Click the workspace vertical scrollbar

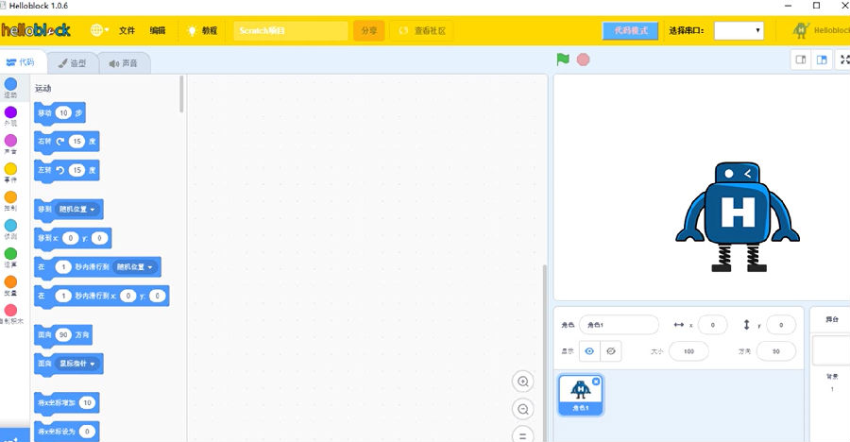545,352
